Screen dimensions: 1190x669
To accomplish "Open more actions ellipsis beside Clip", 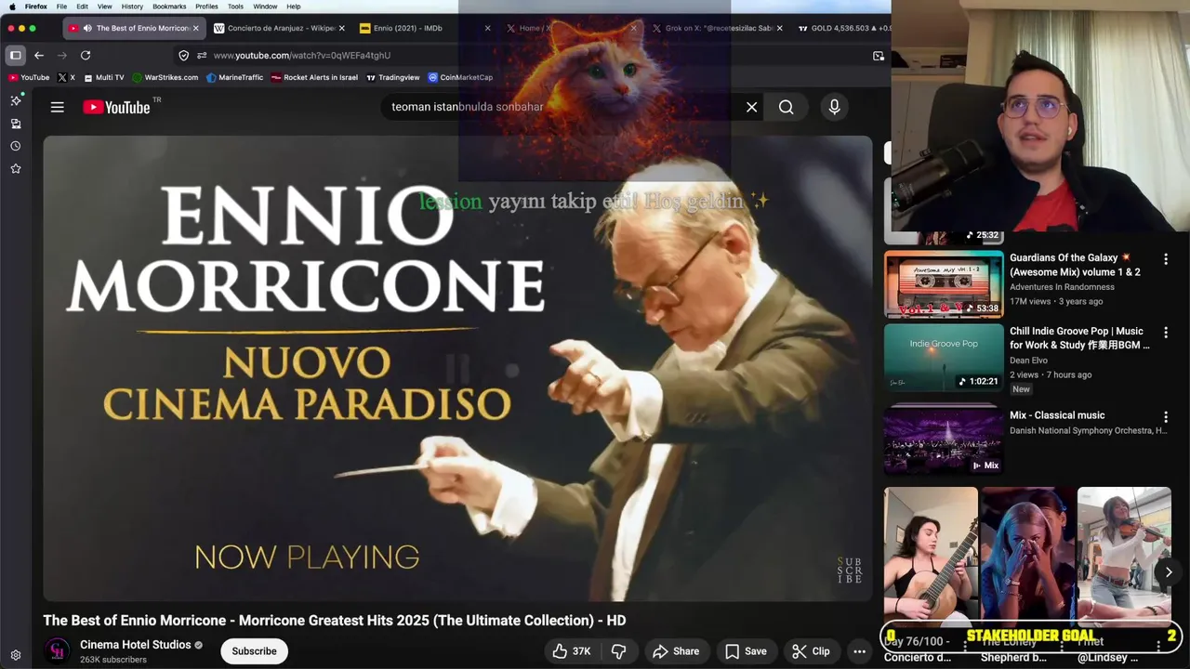I will (859, 651).
